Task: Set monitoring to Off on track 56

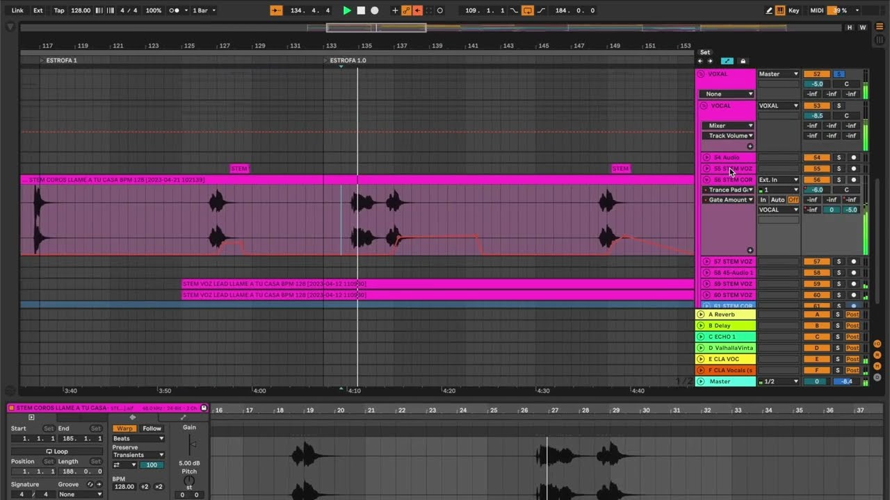Action: (x=793, y=199)
